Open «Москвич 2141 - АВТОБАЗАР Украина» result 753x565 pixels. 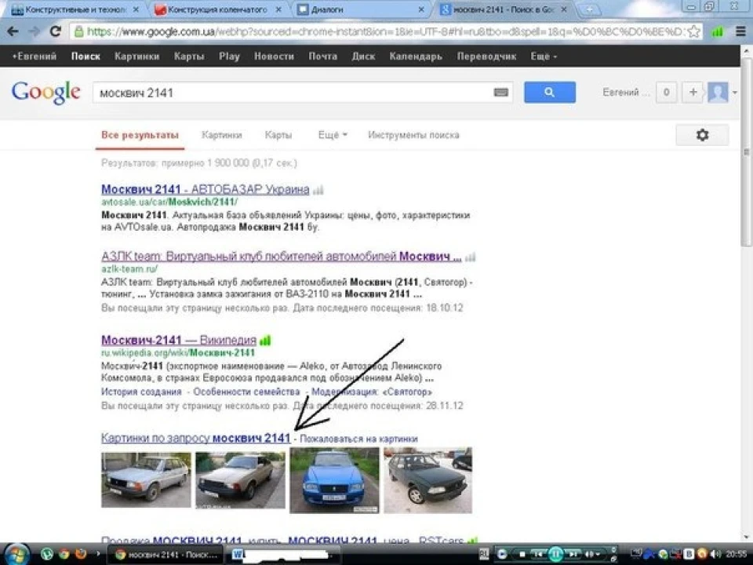coord(205,189)
